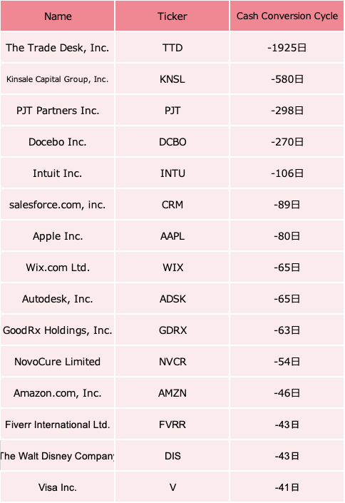Viewport: 345px width, 503px height.
Task: Select the AAPL ticker cell
Action: point(172,236)
